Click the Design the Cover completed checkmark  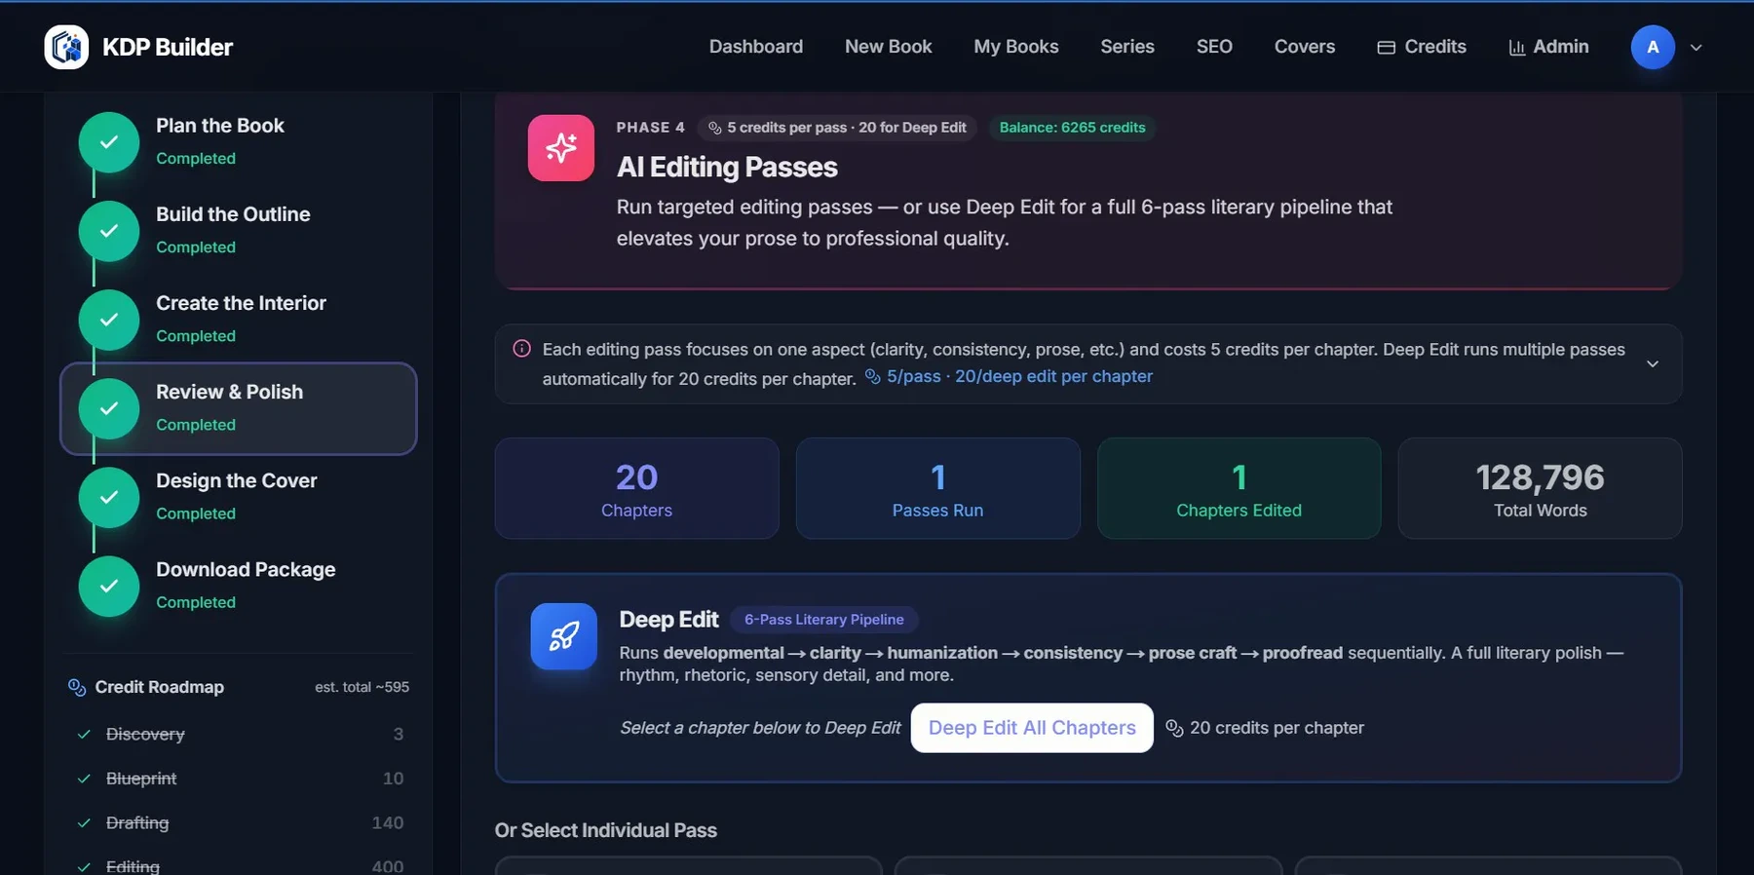click(x=109, y=497)
